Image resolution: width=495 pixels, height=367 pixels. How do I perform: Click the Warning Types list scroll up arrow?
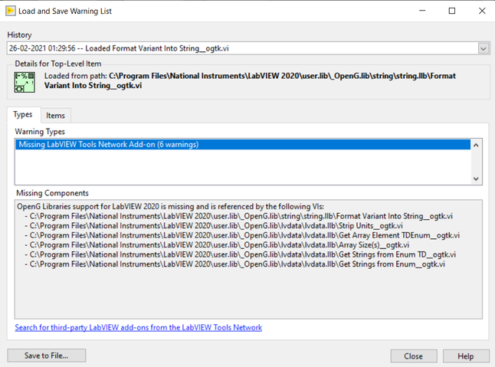(x=476, y=146)
